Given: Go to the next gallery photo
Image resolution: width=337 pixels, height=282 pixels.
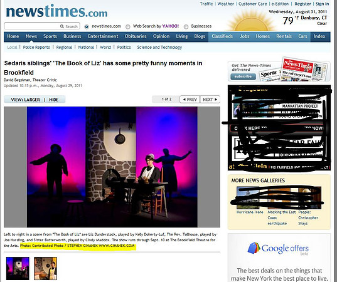Looking at the screenshot, I should (x=210, y=100).
